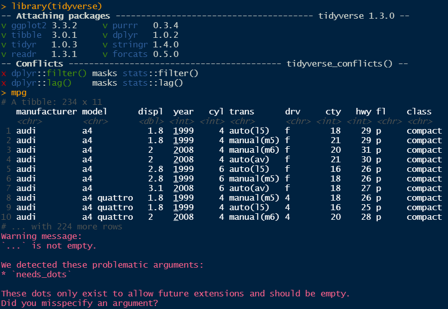
Task: Click '`...` is not empty.' line
Action: click(48, 245)
